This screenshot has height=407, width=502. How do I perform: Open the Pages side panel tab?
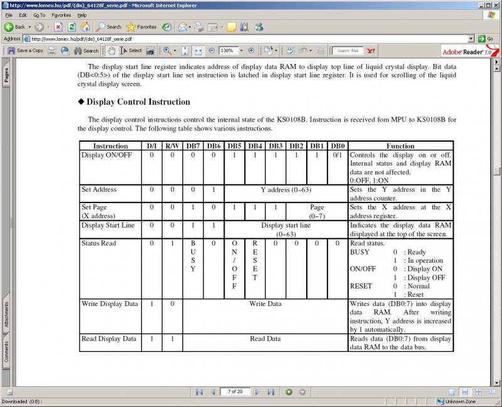[6, 75]
